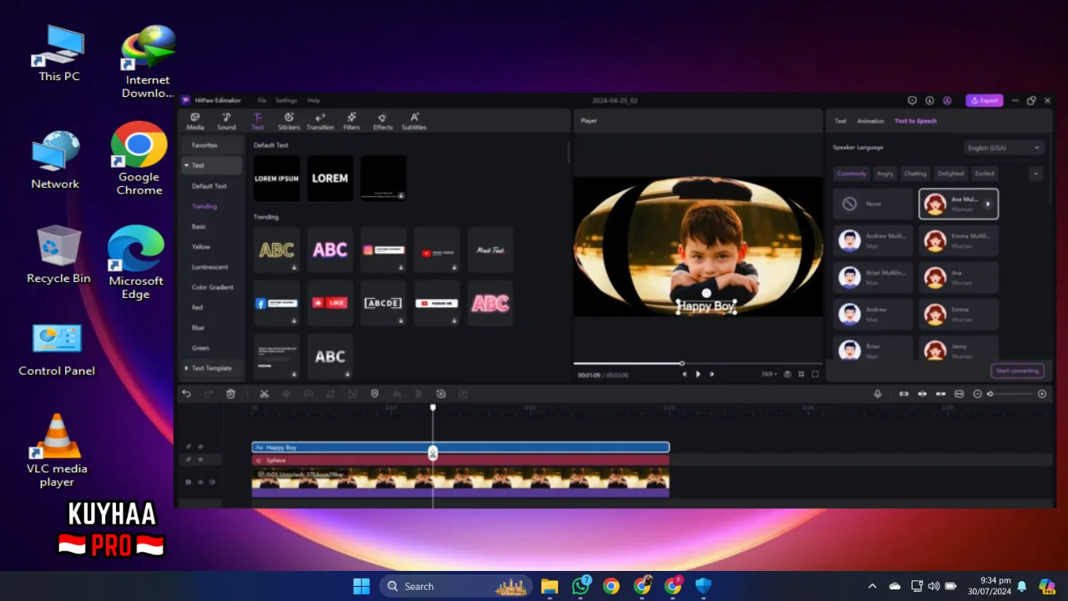The image size is (1068, 601).
Task: Select the None voice option
Action: coord(873,204)
